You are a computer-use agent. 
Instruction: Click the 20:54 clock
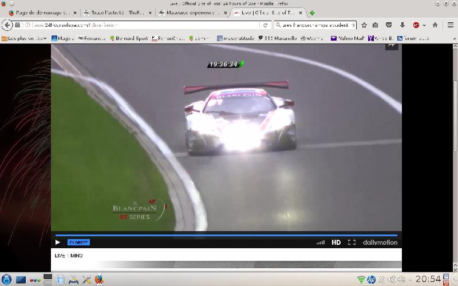[x=428, y=279]
